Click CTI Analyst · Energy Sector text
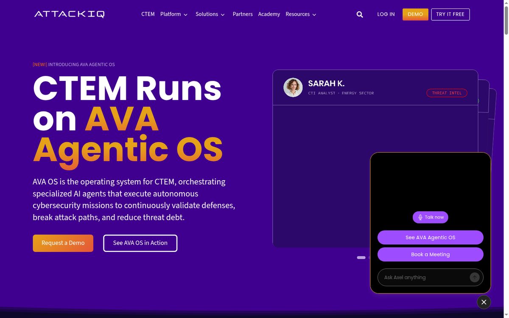This screenshot has width=509, height=318. [341, 93]
